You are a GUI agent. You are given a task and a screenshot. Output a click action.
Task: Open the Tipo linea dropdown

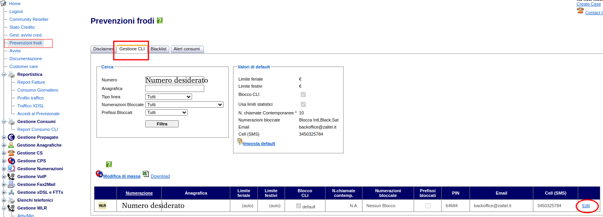(168, 97)
